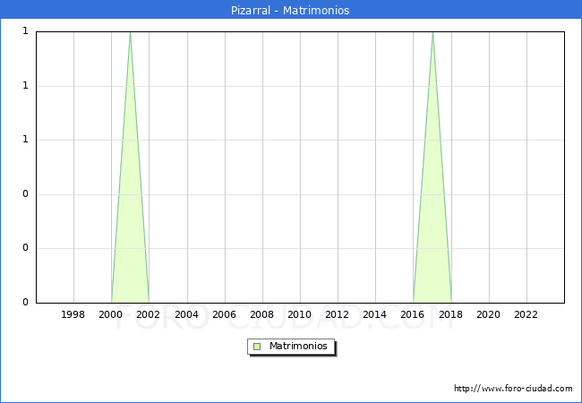This screenshot has height=403, width=582.
Task: Click the 2014 year label
Action: [375, 314]
